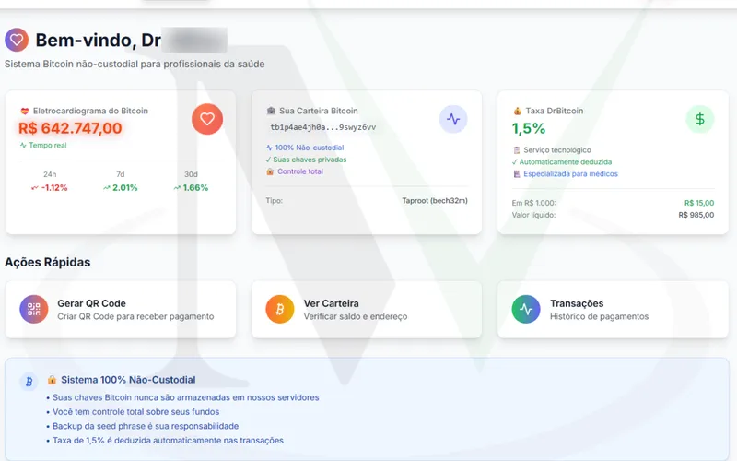Click the Bitcoin price R$ 642.747,00
737x461 pixels.
coord(70,128)
